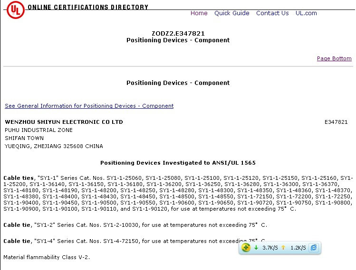This screenshot has width=356, height=270.
Task: Click the green download arrow icon
Action: [256, 248]
